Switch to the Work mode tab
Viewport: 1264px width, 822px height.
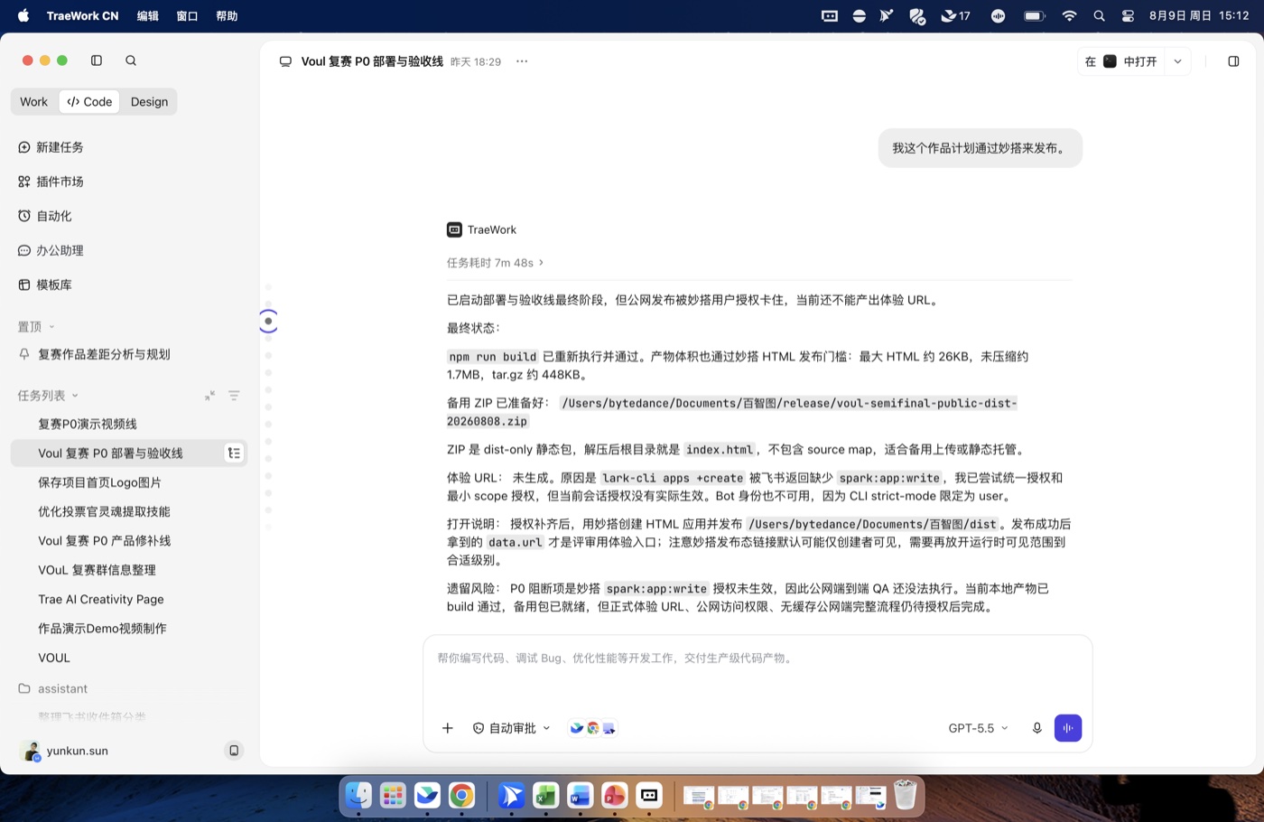[34, 102]
